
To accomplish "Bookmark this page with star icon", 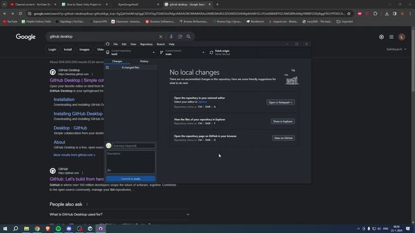I will (349, 14).
